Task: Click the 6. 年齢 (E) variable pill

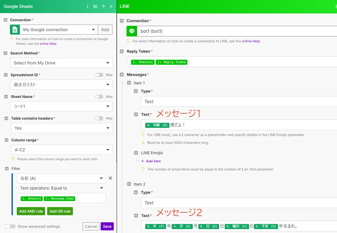Action: [157, 125]
